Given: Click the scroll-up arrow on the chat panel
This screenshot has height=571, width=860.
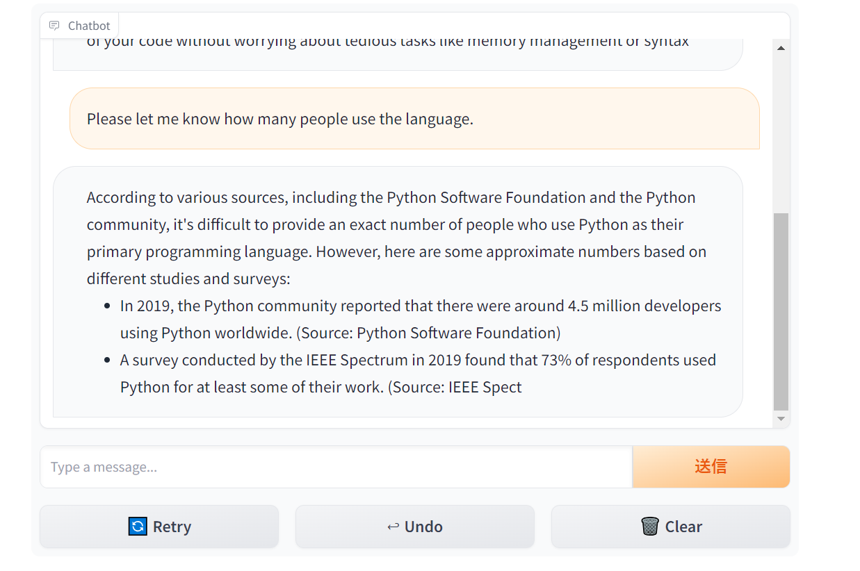Looking at the screenshot, I should 781,47.
